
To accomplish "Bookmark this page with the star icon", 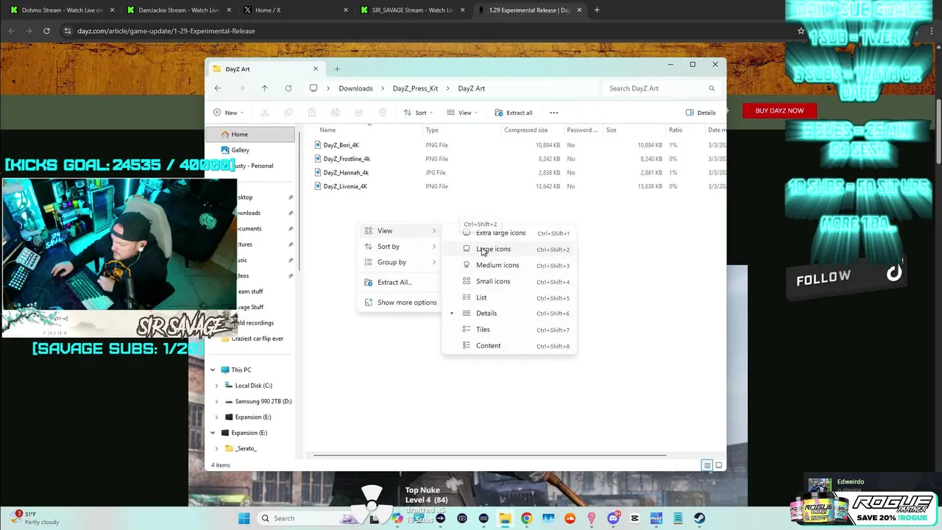I will (801, 31).
